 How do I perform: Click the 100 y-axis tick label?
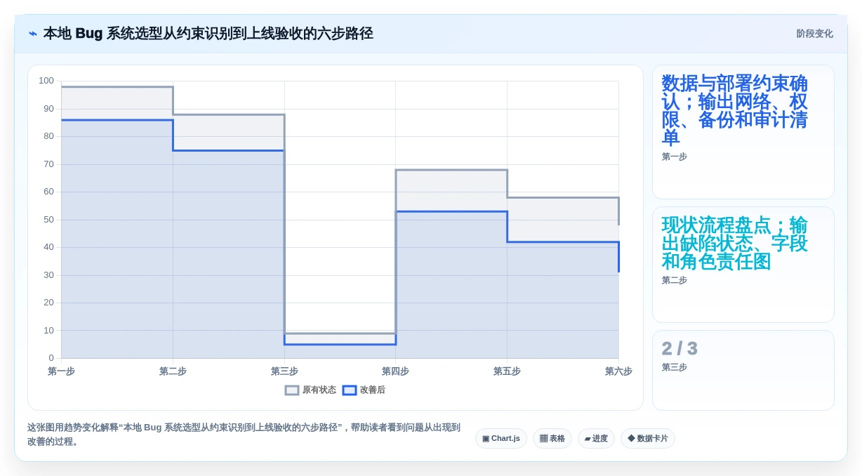(46, 81)
